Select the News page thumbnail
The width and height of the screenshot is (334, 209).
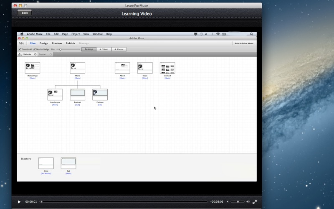[145, 68]
